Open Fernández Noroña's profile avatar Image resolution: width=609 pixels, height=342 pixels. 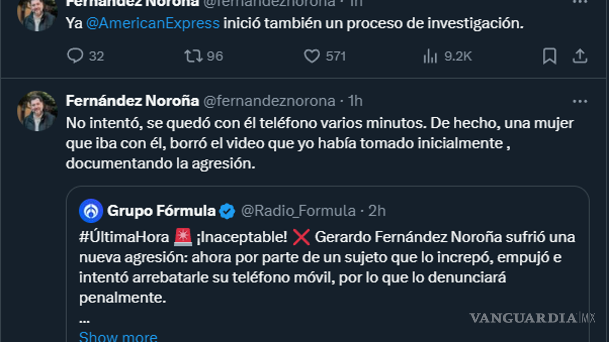(36, 11)
